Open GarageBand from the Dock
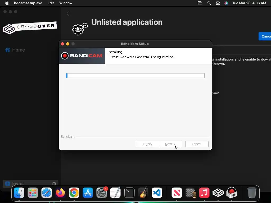271x203 pixels. pyautogui.click(x=143, y=193)
